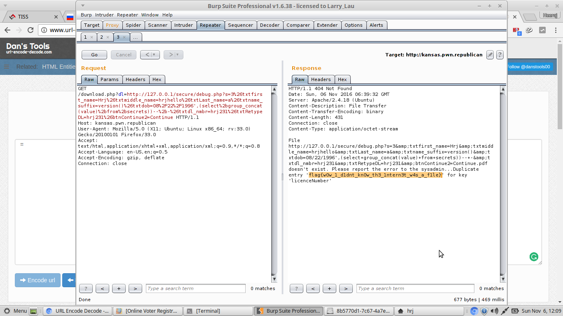Switch to the Comparer tool tab
Viewport: 563px width, 316px height.
298,25
